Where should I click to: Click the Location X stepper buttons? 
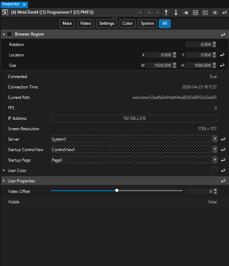point(175,55)
